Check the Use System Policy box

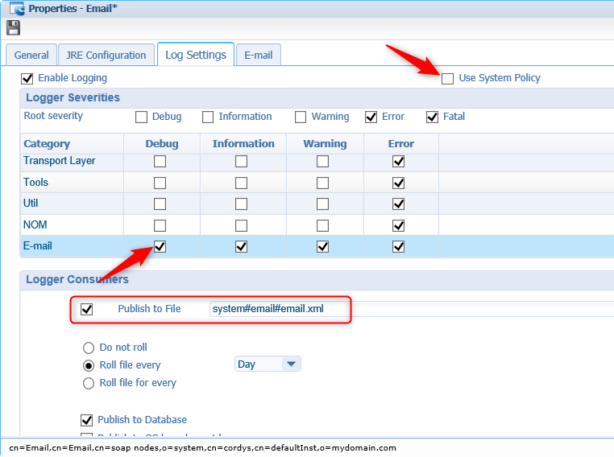tap(447, 79)
